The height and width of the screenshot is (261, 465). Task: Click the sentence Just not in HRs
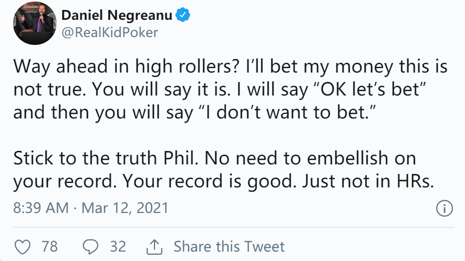coord(368,181)
